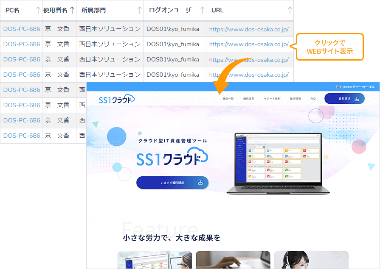Open the FAQ menu item
The height and width of the screenshot is (269, 380).
point(313,99)
